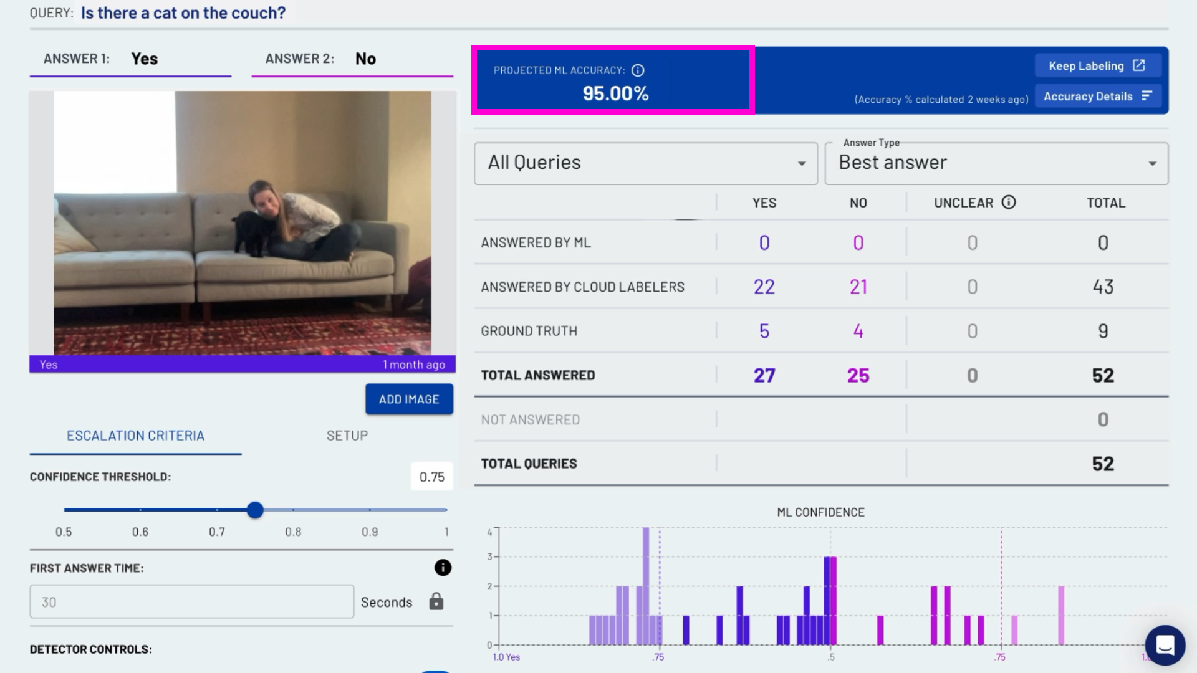Click the lock icon beside Seconds
Screen dimensions: 1197x673
(436, 601)
